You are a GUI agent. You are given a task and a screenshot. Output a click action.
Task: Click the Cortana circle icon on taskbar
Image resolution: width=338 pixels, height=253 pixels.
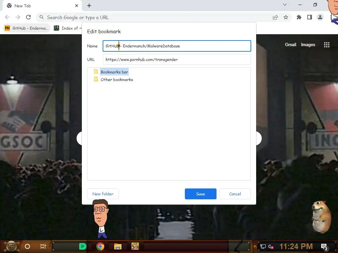tap(27, 246)
